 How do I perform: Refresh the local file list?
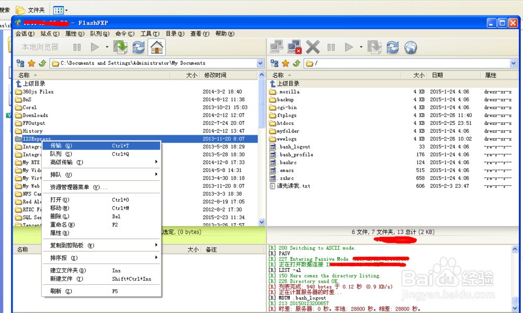pyautogui.click(x=138, y=47)
